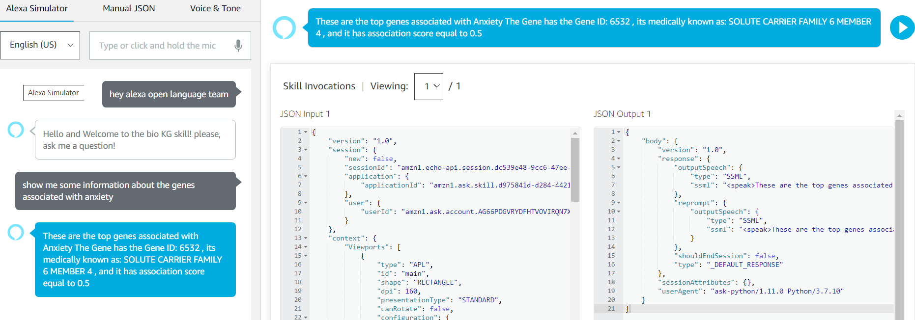Fold the nested "outputSpeech" at Output line 10
Screen dimensions: 915x320
point(619,212)
